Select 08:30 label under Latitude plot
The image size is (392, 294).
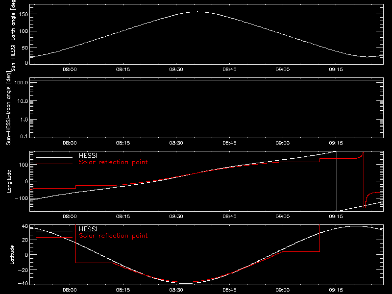[176, 290]
